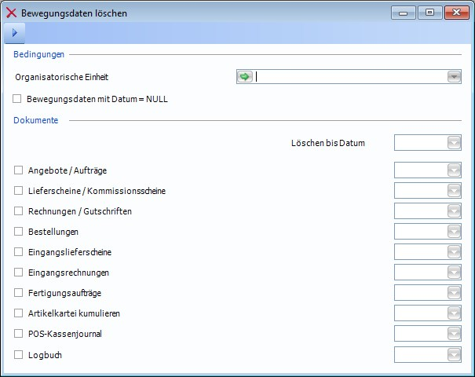Viewport: 475px width, 377px height.
Task: Minimize the Bewegungsdaten löschen window
Action: 406,13
